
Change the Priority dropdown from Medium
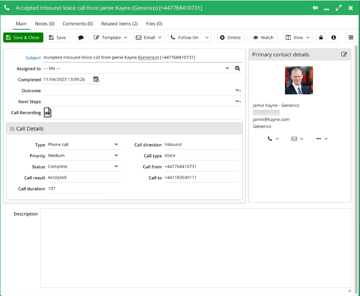point(116,155)
